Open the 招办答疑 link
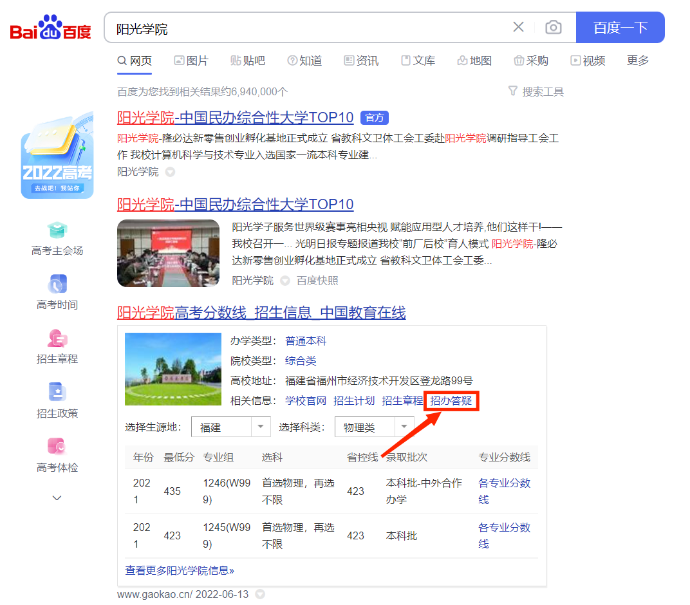This screenshot has height=605, width=690. tap(451, 400)
